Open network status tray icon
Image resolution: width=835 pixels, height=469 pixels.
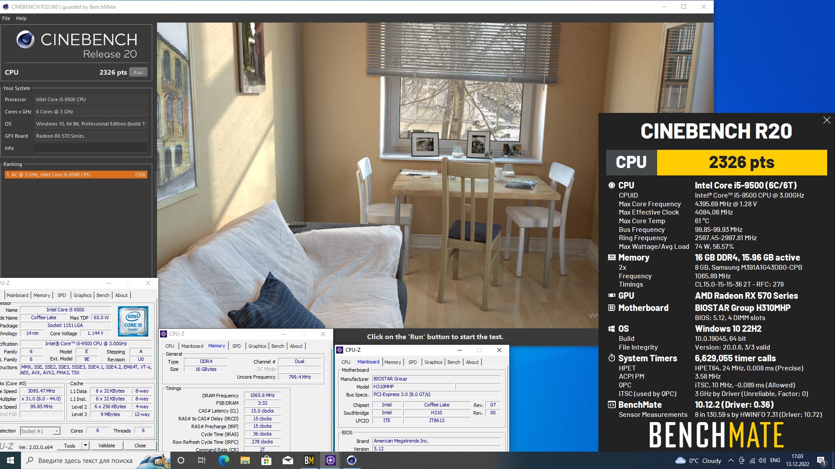752,460
